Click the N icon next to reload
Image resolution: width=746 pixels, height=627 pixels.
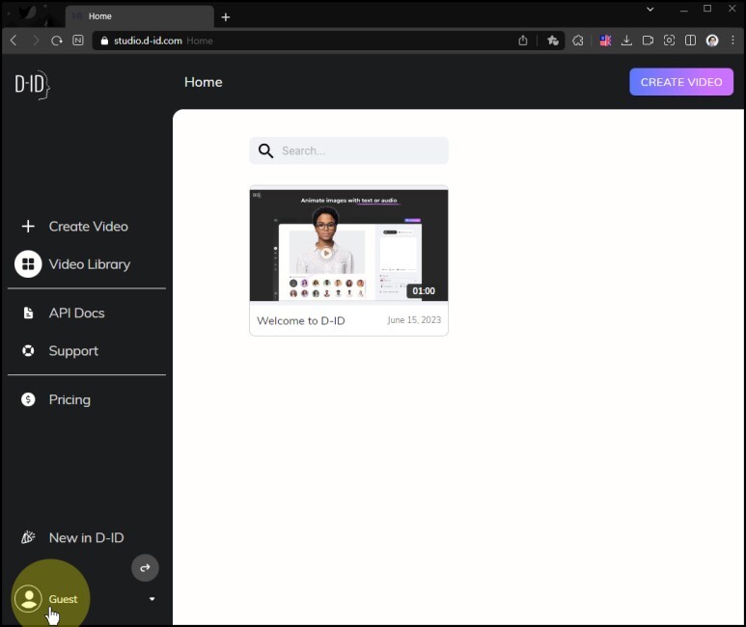(78, 41)
